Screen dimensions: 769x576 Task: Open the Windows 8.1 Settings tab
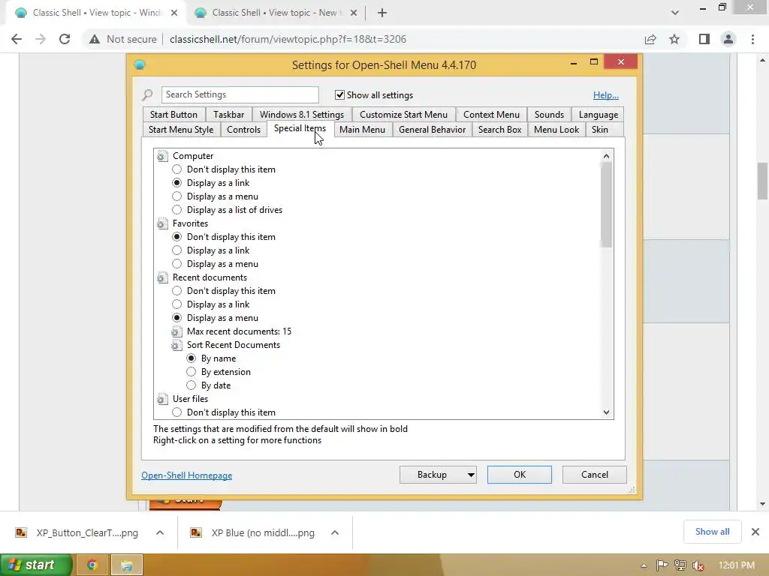302,115
